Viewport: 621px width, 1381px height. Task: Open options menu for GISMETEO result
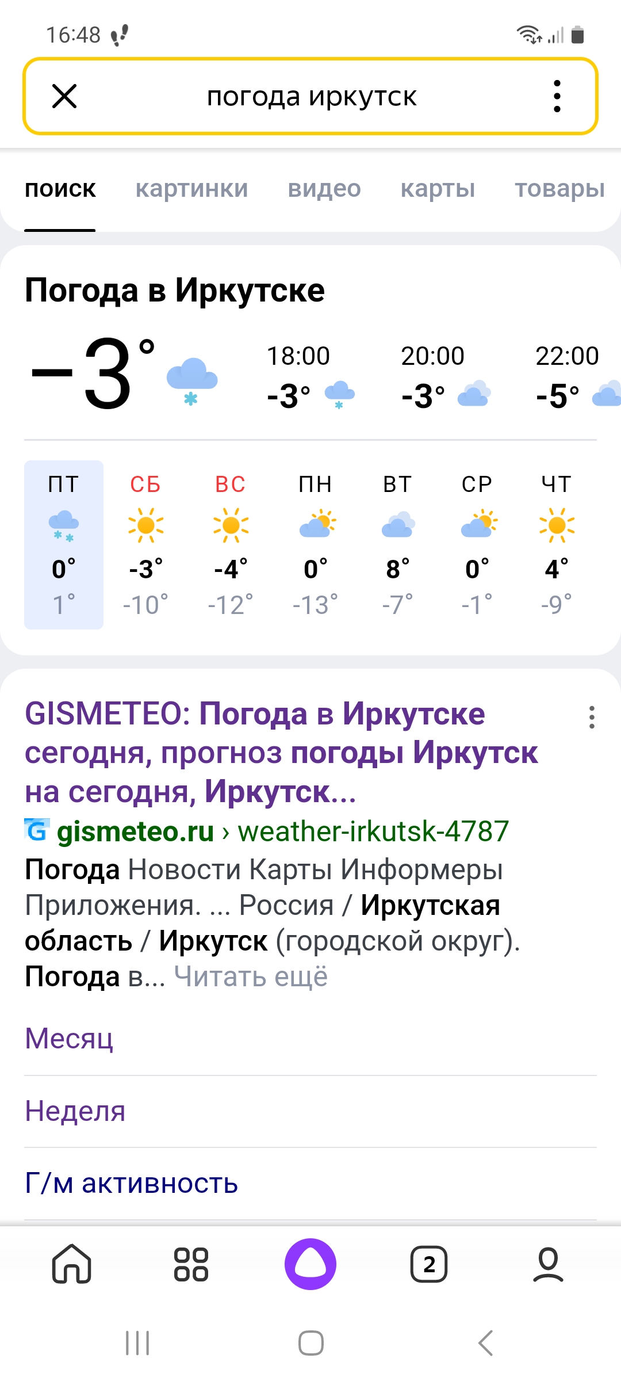[x=592, y=718]
